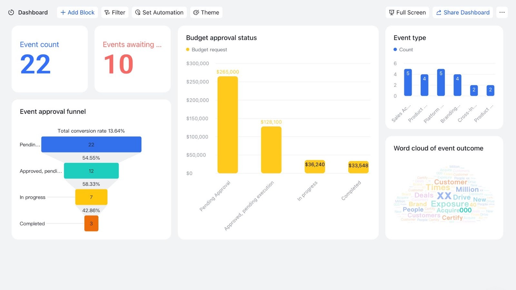Click the blue funnel bar showing 22

pyautogui.click(x=91, y=144)
